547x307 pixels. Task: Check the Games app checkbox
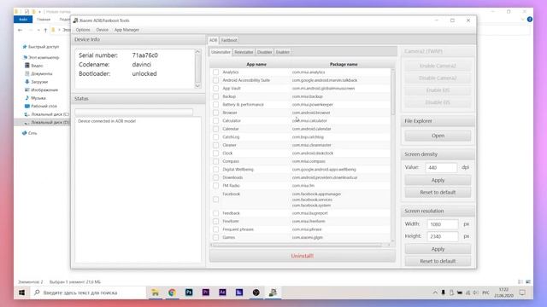[x=216, y=237]
